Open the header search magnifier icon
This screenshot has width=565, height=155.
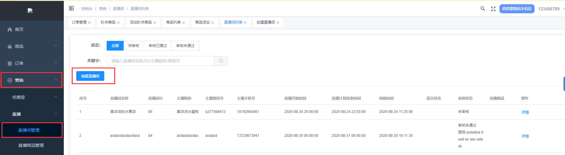(482, 8)
